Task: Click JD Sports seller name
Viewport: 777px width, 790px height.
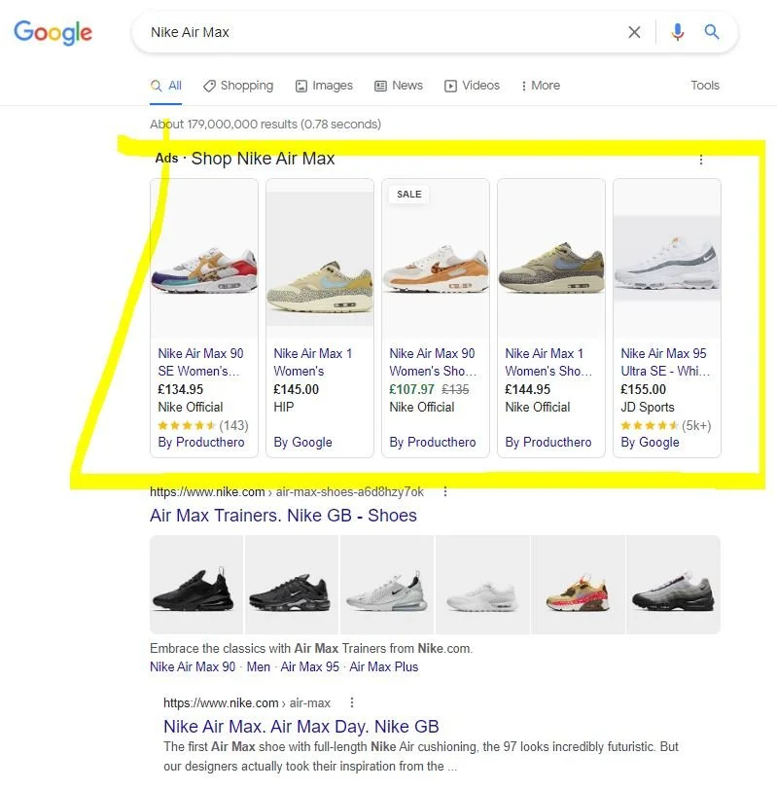Action: (x=648, y=407)
